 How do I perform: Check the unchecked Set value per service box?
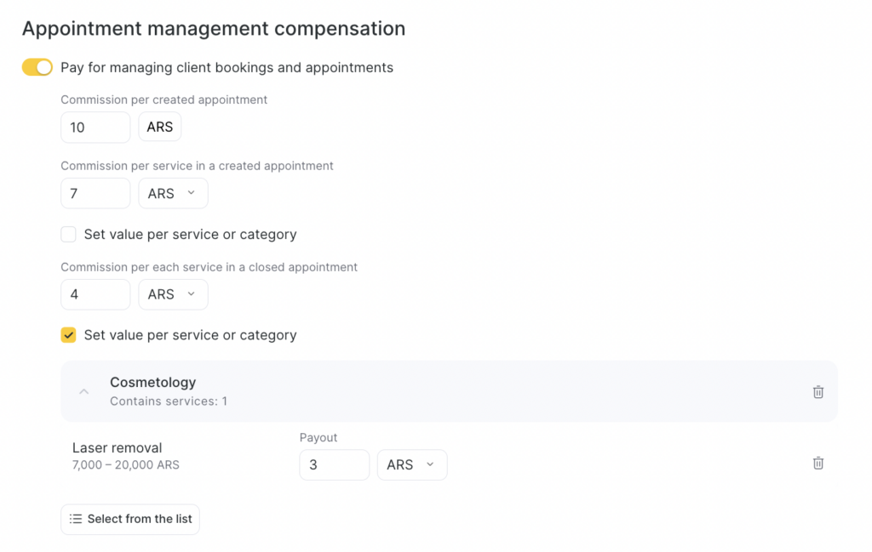click(69, 234)
